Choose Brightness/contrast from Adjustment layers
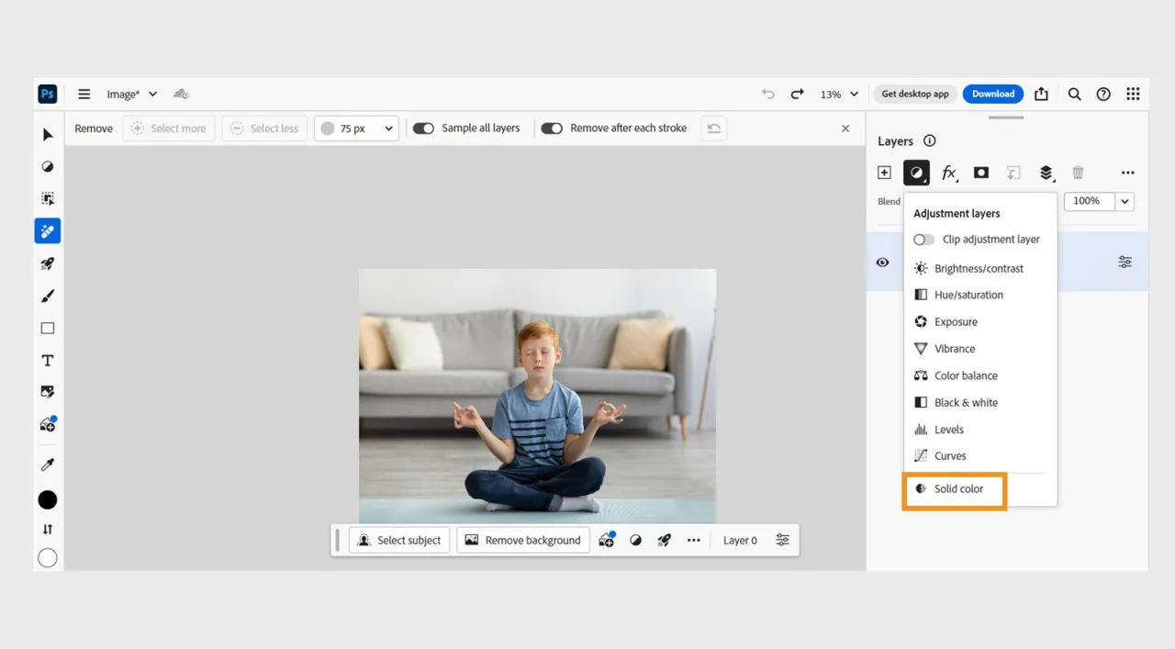 (x=978, y=268)
